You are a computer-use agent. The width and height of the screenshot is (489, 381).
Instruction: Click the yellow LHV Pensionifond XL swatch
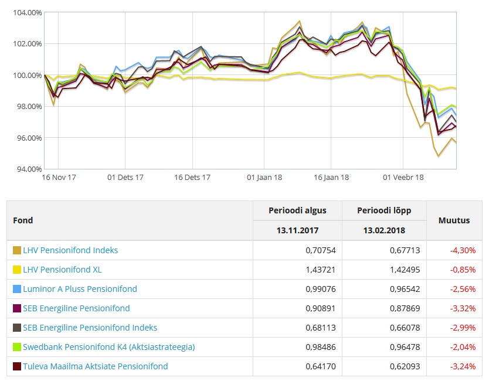coord(17,270)
